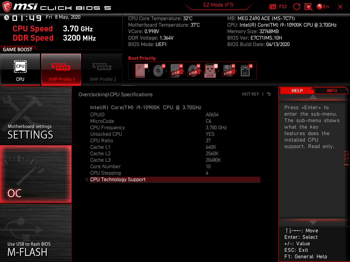Toggle XMP Profile 2
The image size is (350, 262).
(x=103, y=70)
